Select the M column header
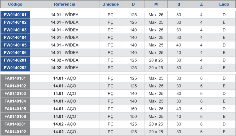The image size is (236, 136). click(156, 4)
